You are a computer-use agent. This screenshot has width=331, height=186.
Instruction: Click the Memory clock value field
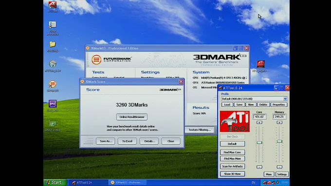click(279, 117)
